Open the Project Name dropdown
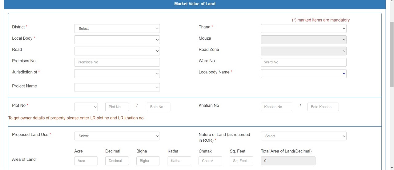This screenshot has height=170, width=394. tap(117, 87)
